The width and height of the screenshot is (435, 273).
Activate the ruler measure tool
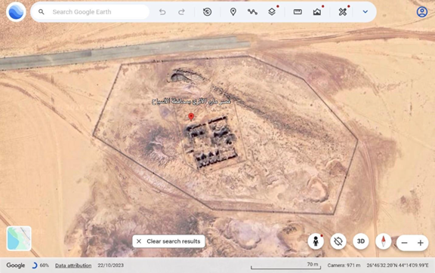pyautogui.click(x=298, y=12)
